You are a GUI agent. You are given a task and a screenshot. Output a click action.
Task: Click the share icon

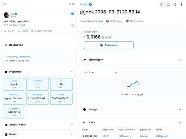click(175, 5)
